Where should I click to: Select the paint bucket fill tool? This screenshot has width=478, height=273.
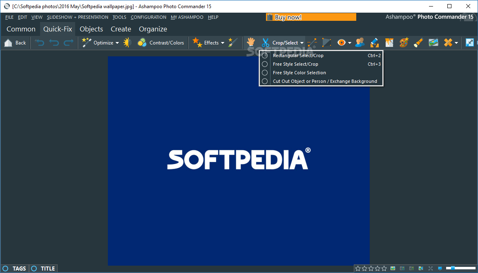(389, 42)
